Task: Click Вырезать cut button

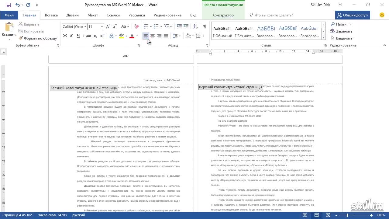Action: [29, 24]
